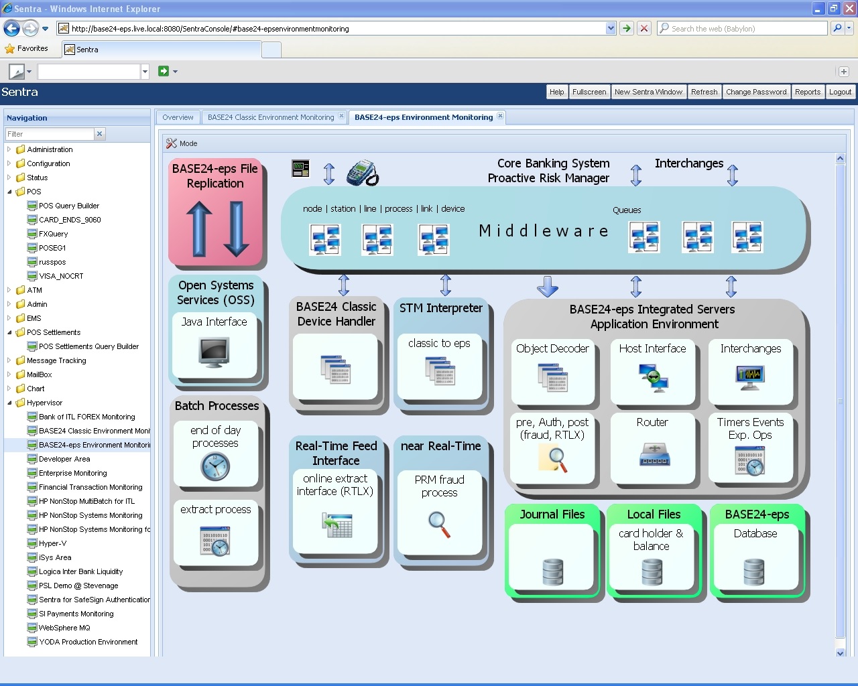Click the green go arrow in toolbar
This screenshot has width=858, height=686.
click(163, 71)
